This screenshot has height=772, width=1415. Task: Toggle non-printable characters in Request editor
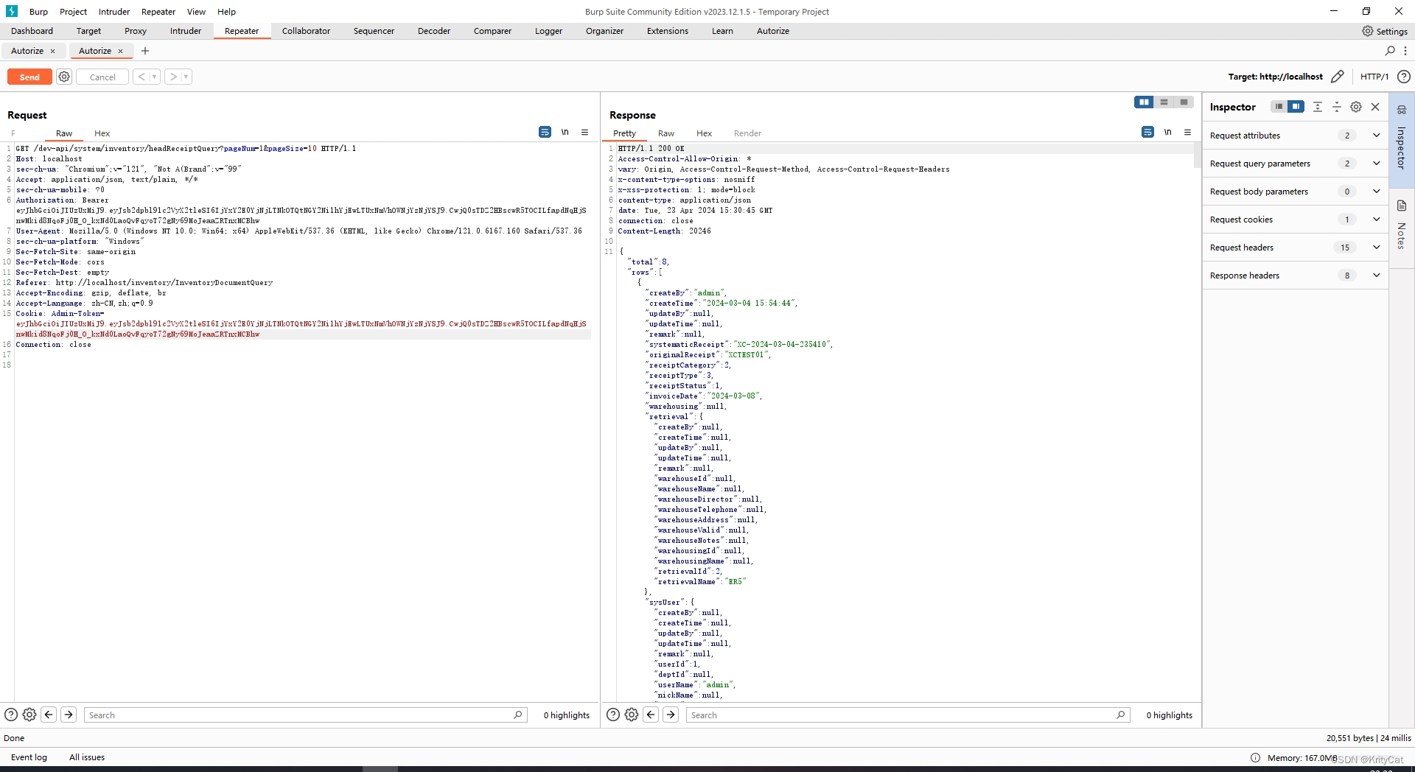(565, 133)
